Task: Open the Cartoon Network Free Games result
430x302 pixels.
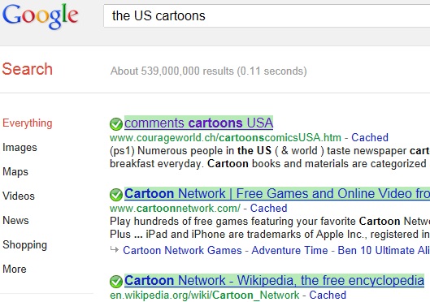Action: [x=277, y=193]
